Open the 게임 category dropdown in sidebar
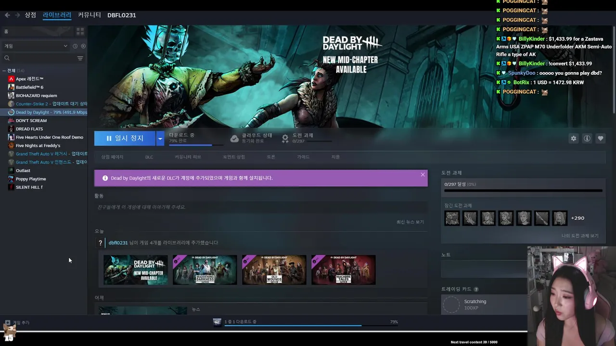The image size is (616, 346). pyautogui.click(x=36, y=46)
